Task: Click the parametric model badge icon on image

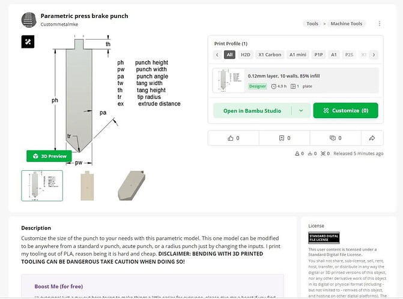Action: 29,41
